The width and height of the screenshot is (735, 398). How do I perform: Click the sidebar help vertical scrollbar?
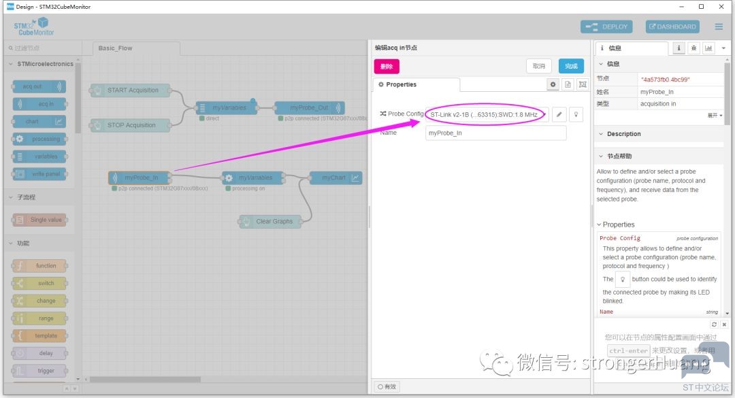point(727,94)
